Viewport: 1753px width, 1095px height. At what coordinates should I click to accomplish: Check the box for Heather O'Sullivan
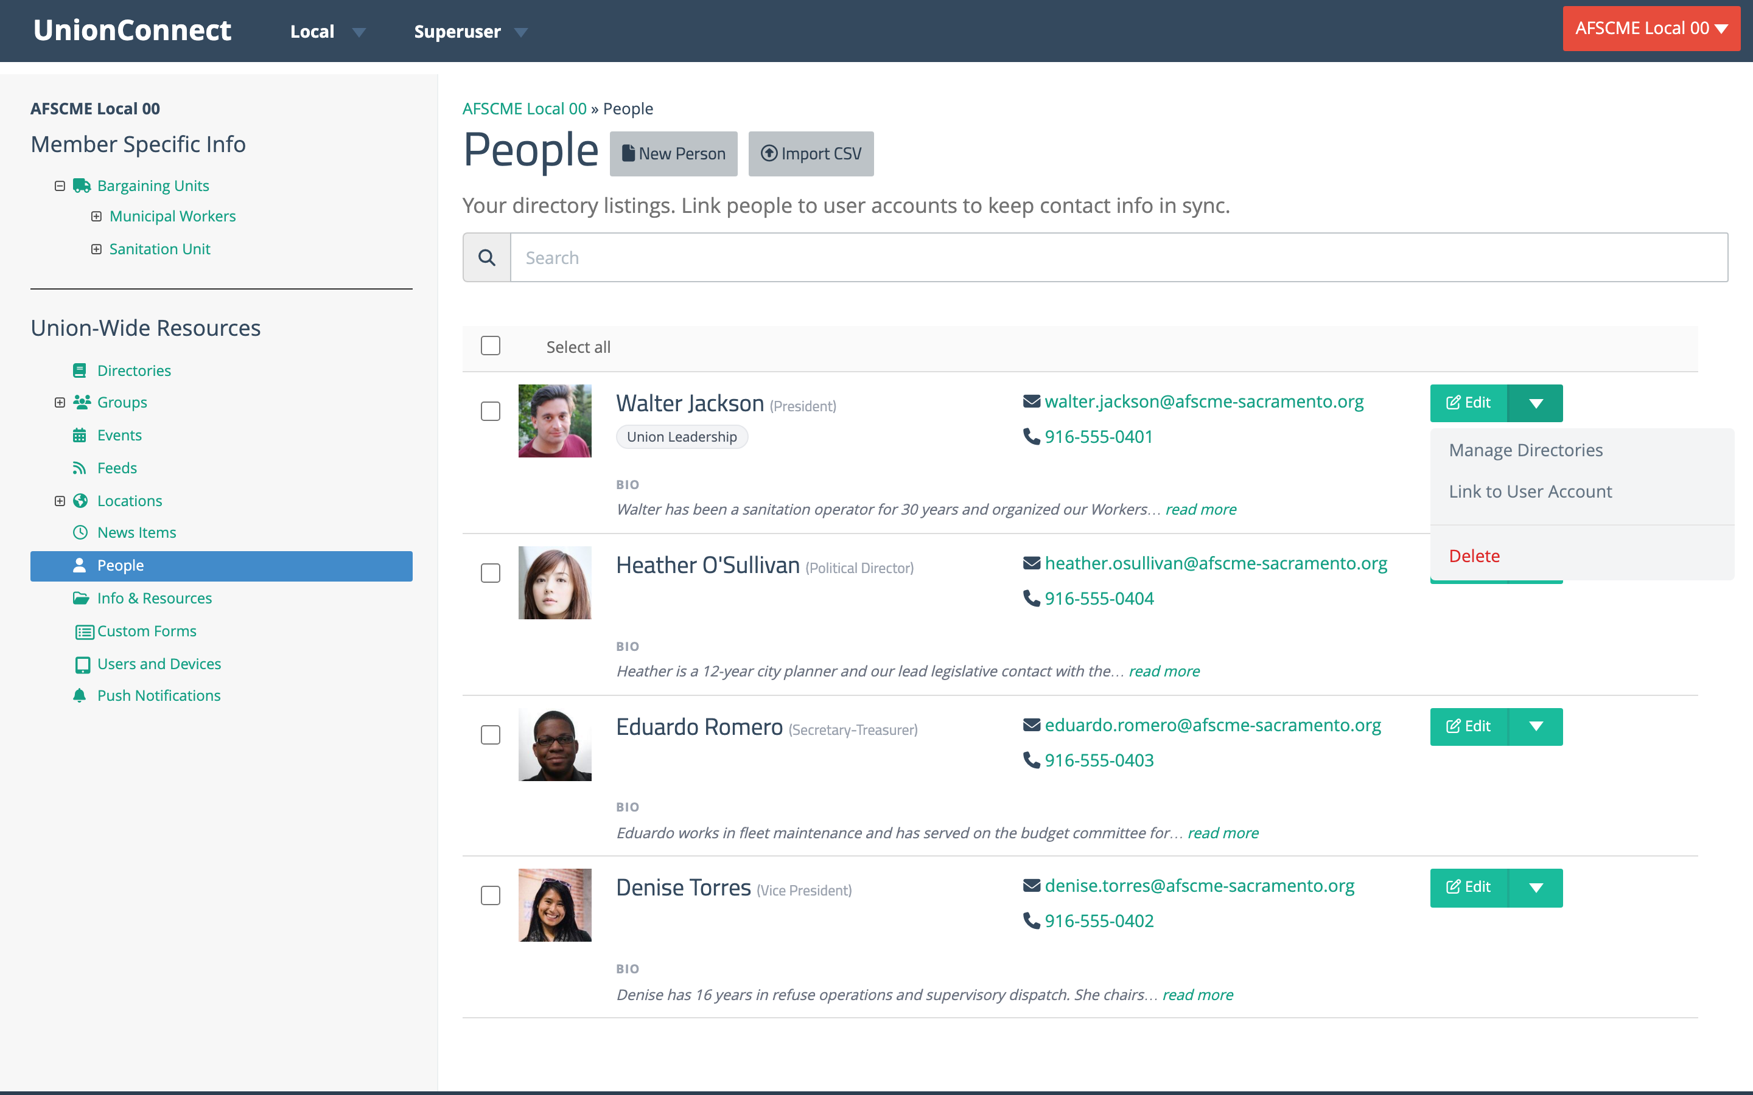(491, 573)
